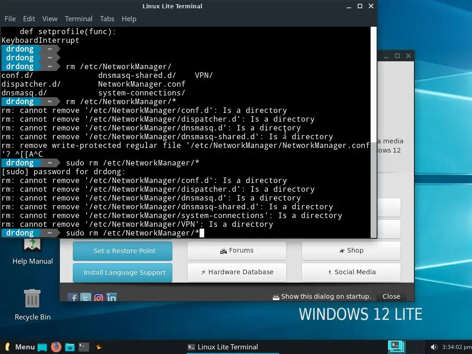The image size is (472, 354).
Task: Click the small yellow taskbar launcher icon
Action: coord(99,348)
